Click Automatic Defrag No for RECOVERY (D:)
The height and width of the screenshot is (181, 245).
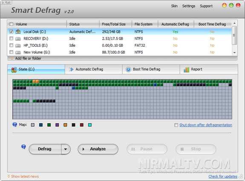[x=175, y=39]
